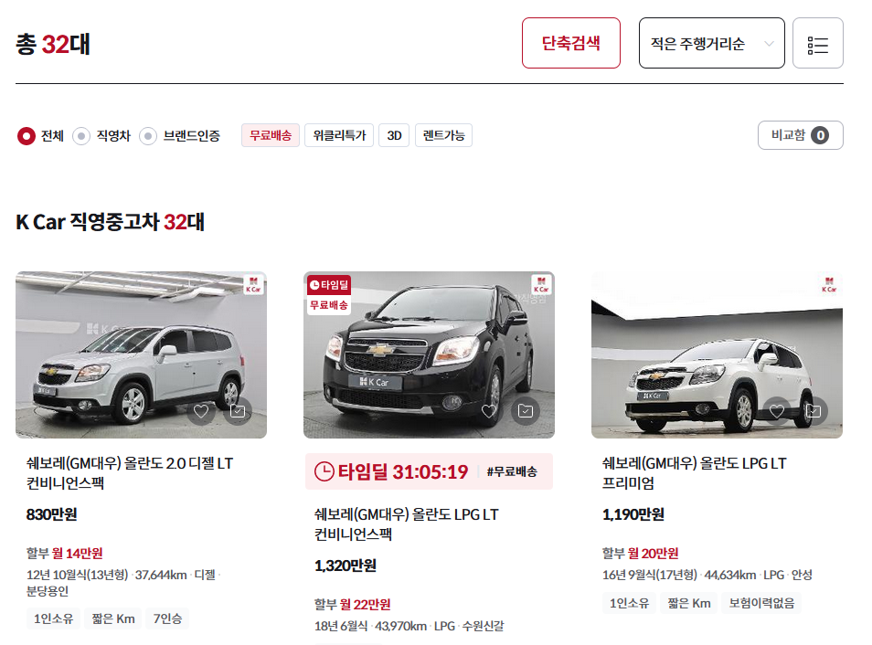
Task: Open the 적은 주행거리순 sort dropdown
Action: [711, 43]
